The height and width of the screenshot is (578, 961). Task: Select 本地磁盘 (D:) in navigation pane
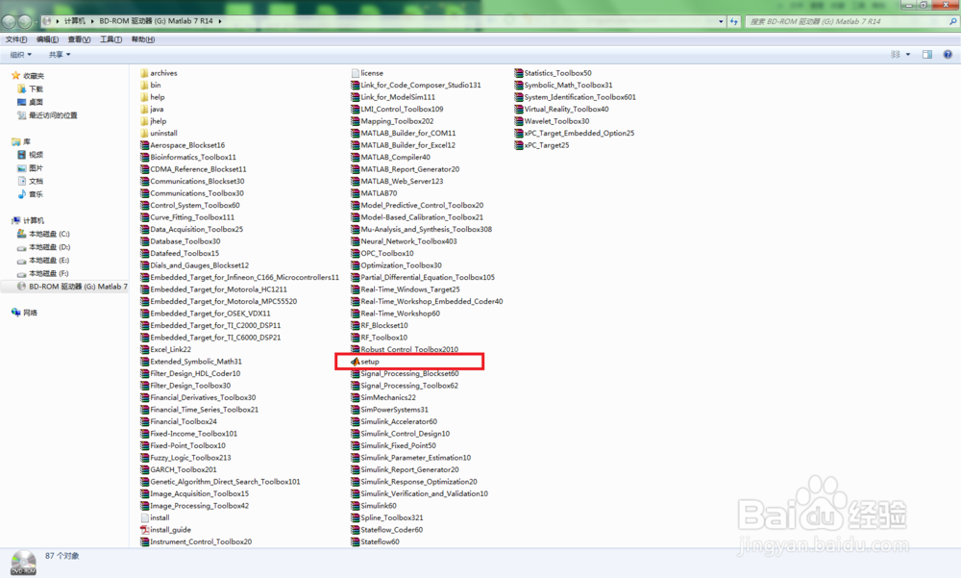click(x=50, y=247)
